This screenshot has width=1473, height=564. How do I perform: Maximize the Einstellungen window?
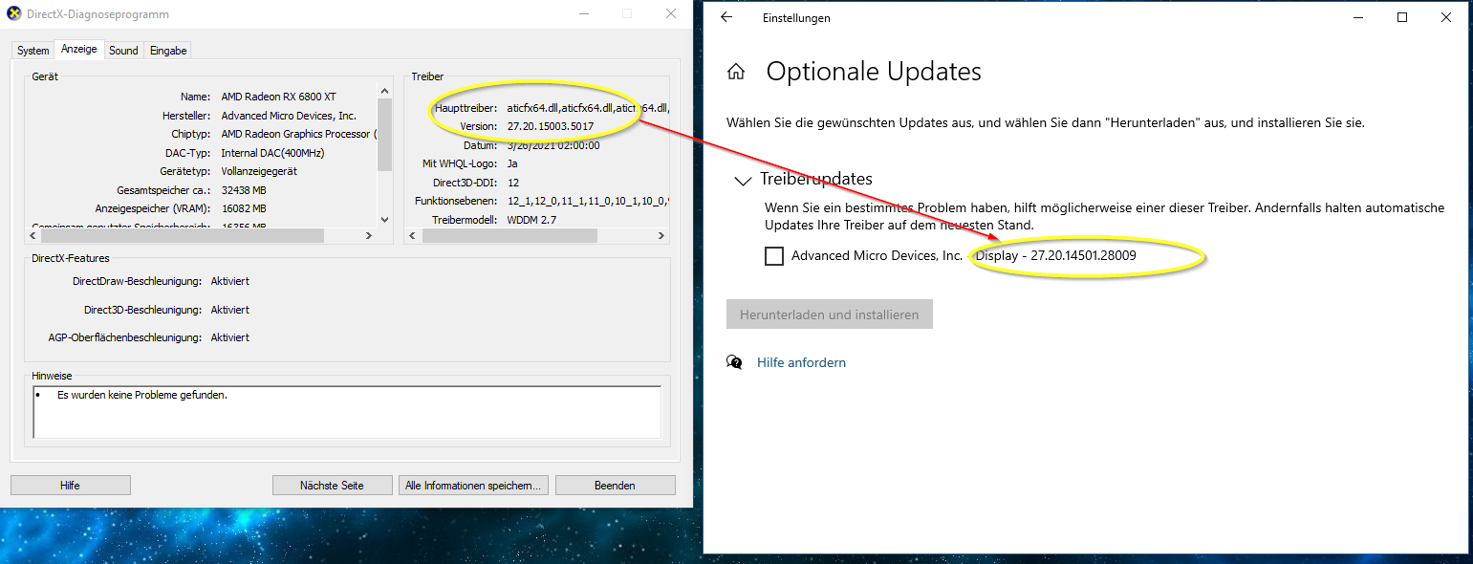click(x=1402, y=17)
